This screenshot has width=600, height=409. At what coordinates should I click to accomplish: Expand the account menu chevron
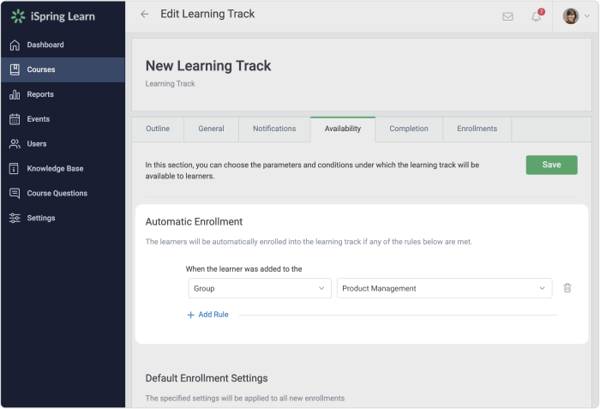pos(586,16)
